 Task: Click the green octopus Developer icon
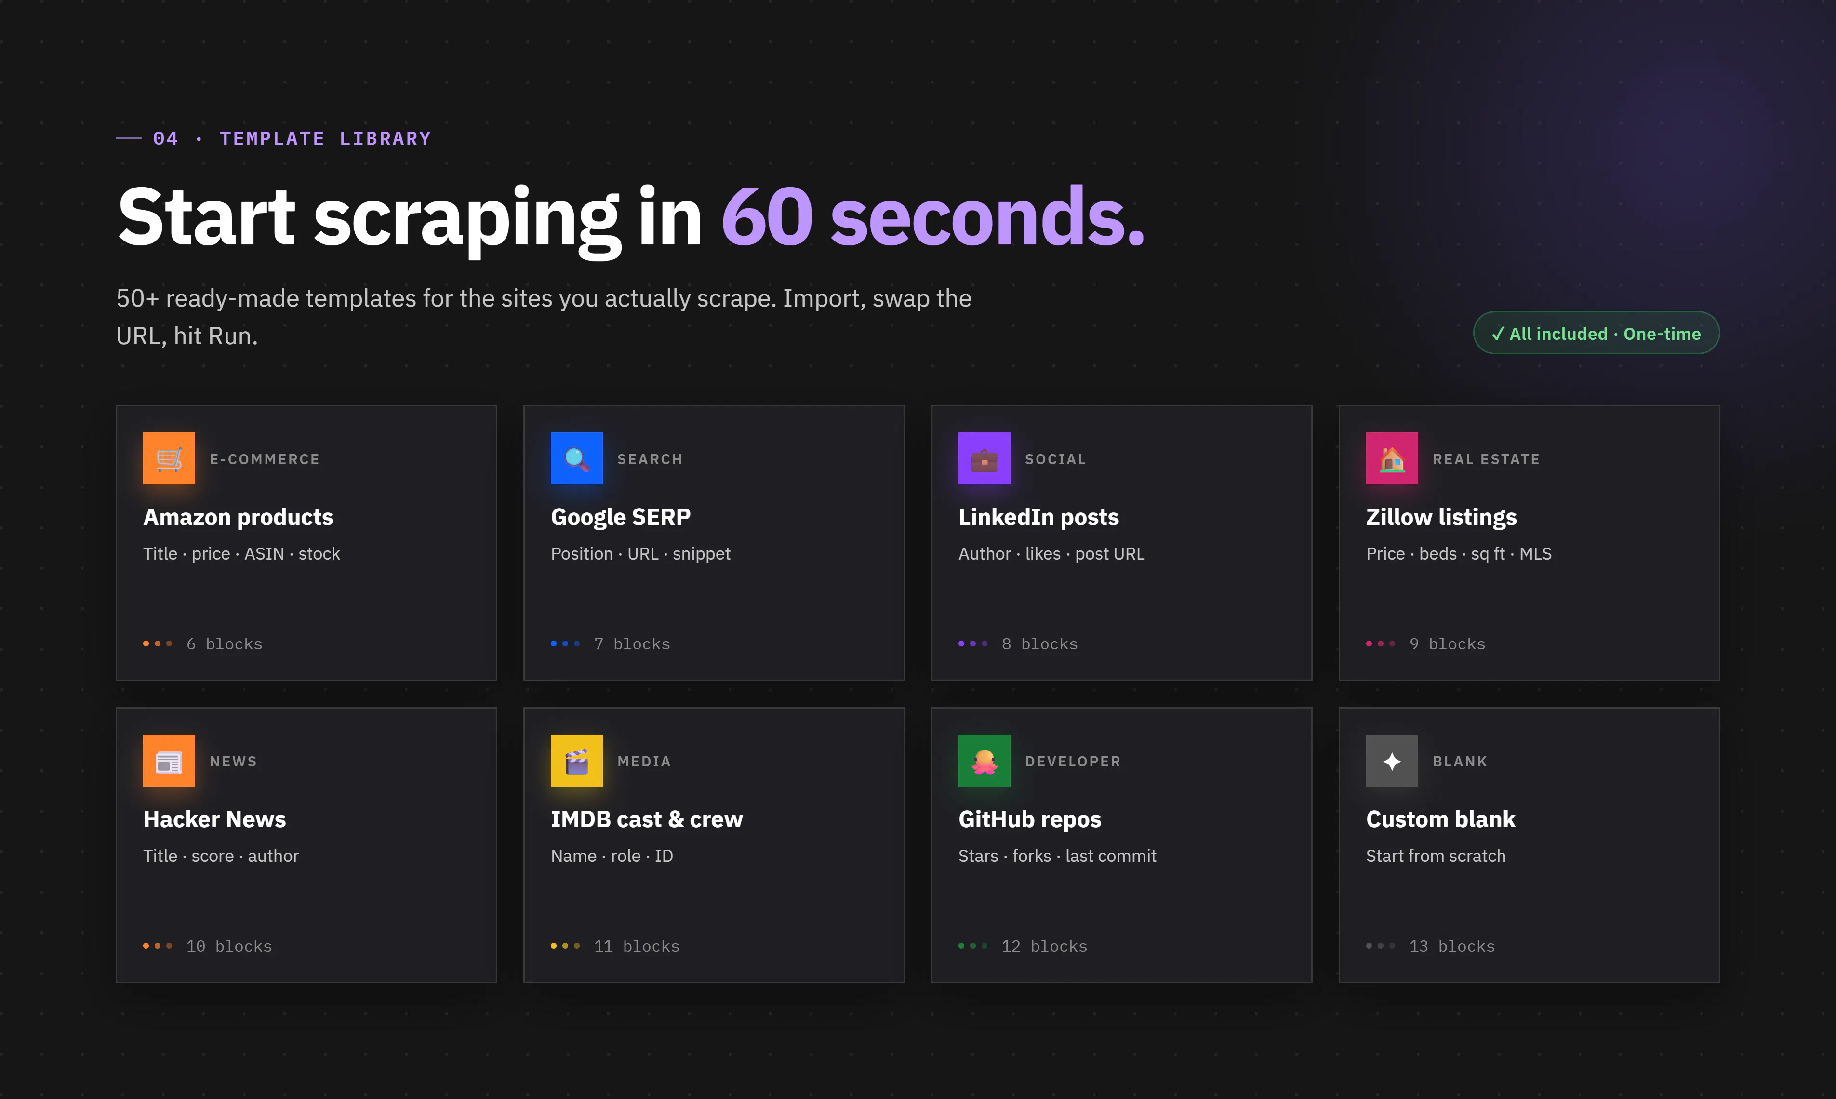(984, 761)
